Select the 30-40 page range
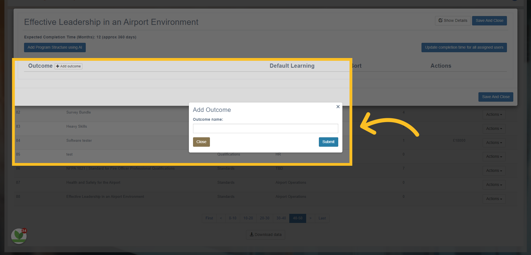The height and width of the screenshot is (255, 531). [x=281, y=218]
